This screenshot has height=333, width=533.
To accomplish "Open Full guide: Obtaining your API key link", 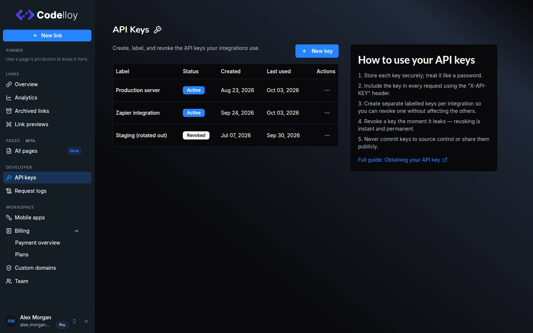I will tap(403, 160).
